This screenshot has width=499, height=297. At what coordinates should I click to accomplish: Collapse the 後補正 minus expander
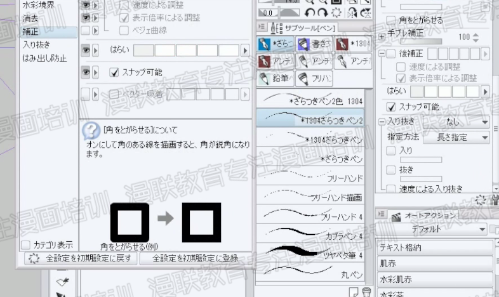point(382,54)
